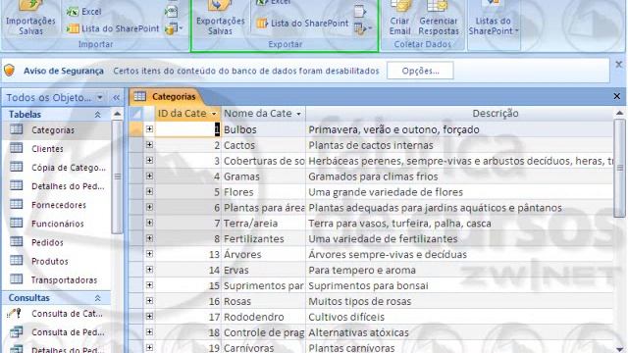This screenshot has height=353, width=628.
Task: Click the navigation pane scrollbar up arrow
Action: coord(117,114)
